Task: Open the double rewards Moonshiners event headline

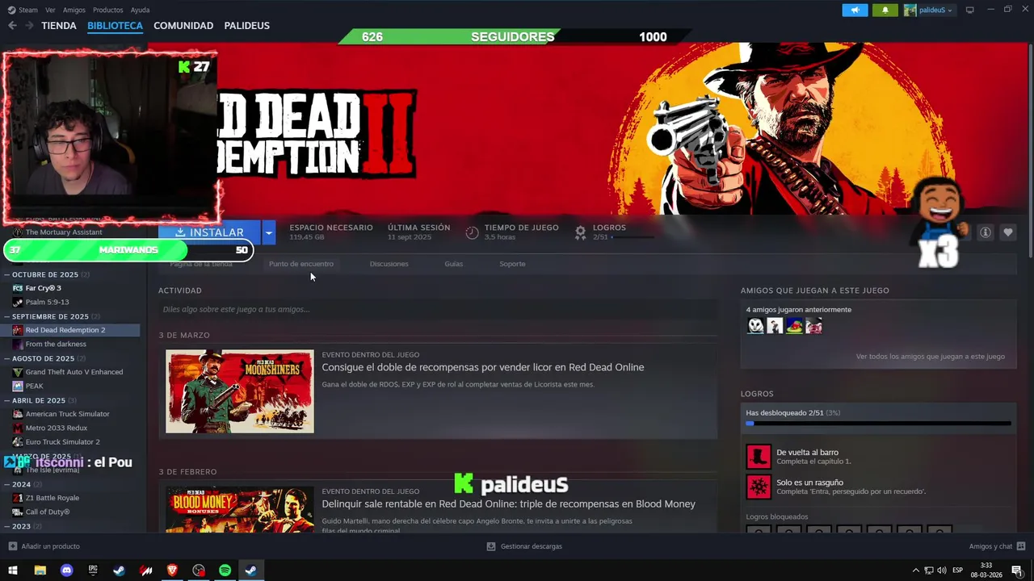Action: pyautogui.click(x=482, y=367)
